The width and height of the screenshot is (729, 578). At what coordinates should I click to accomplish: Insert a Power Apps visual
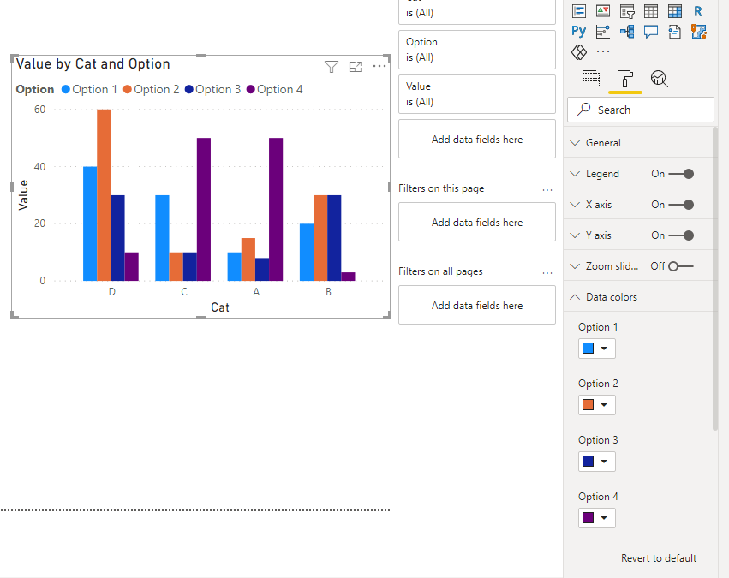coord(579,51)
